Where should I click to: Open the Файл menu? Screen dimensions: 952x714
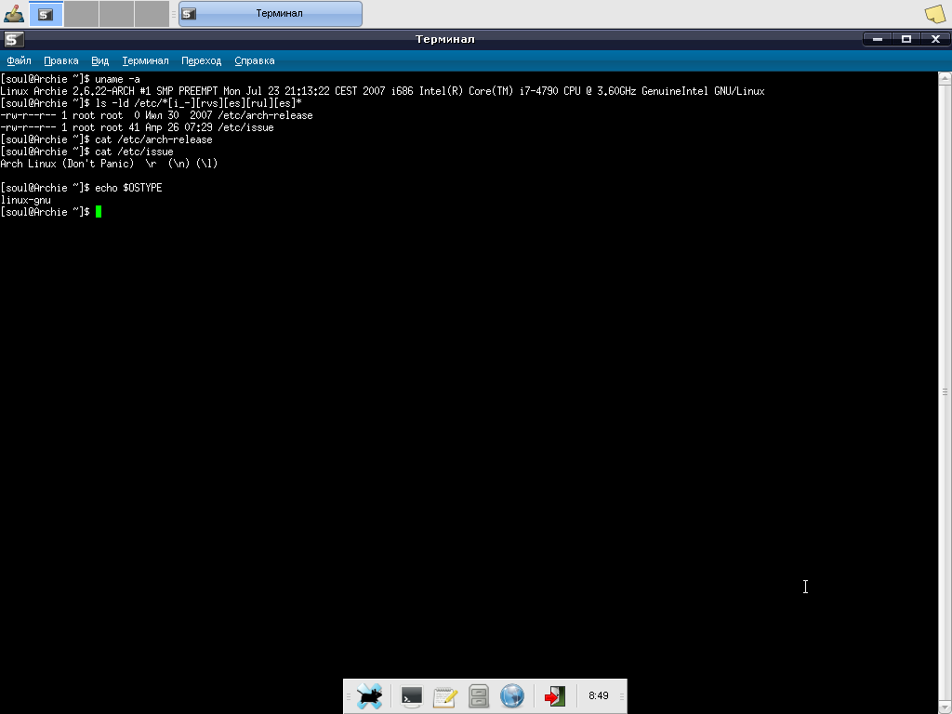pos(19,60)
